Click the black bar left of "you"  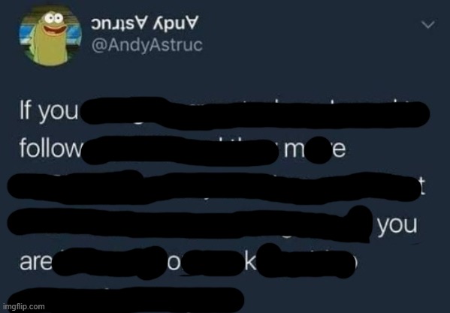coord(190,224)
